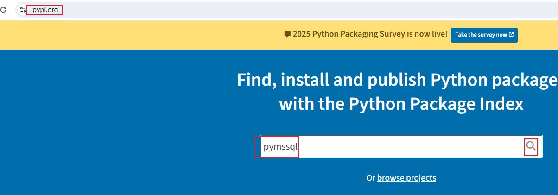Click the survey speech bubble icon

pos(287,34)
